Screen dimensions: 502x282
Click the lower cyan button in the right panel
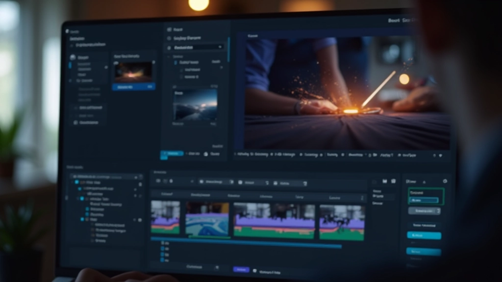coord(424,252)
